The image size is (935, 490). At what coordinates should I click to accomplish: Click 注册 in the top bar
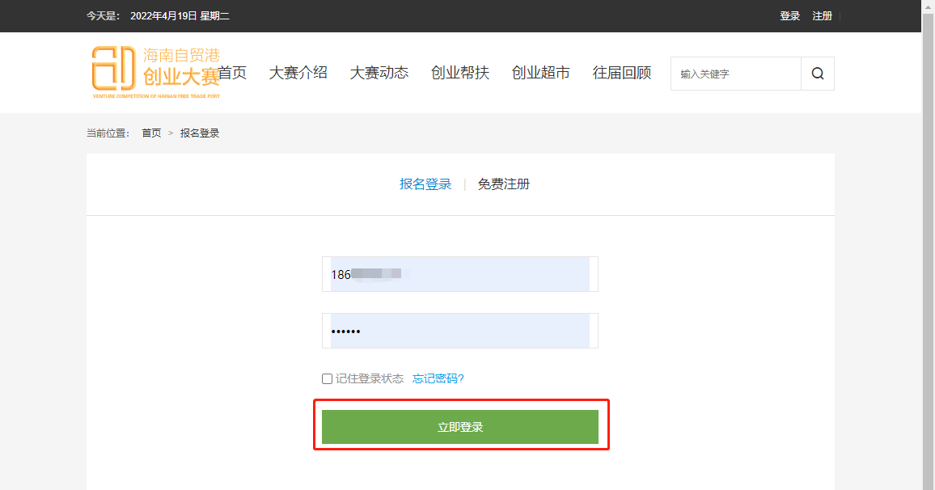point(822,16)
